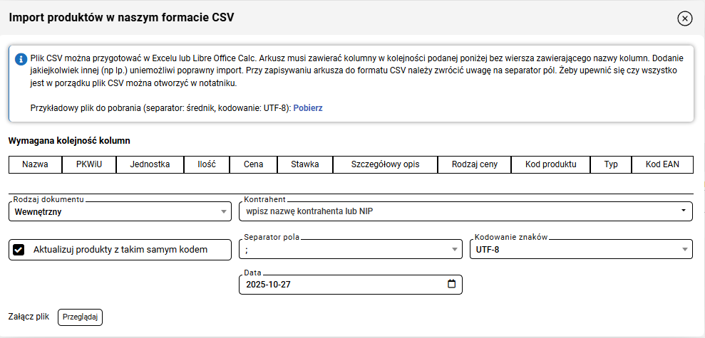The height and width of the screenshot is (338, 705).
Task: Click the Data field showing 2025-10-27
Action: [351, 285]
